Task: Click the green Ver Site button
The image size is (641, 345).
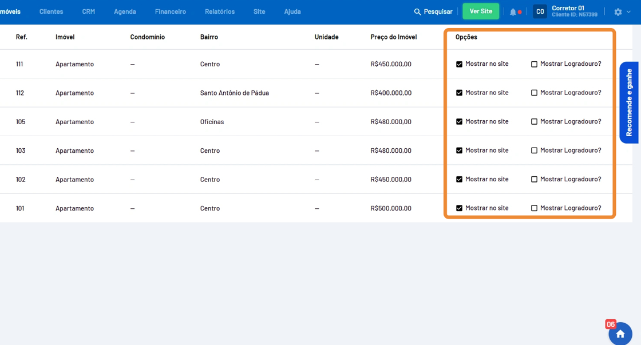Action: tap(481, 11)
